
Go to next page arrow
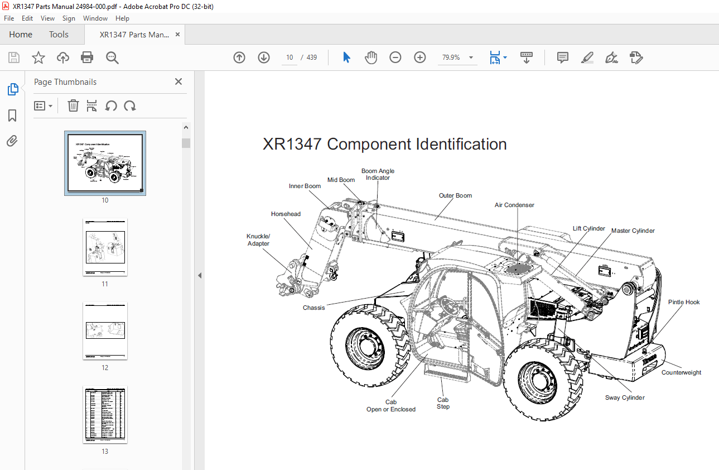264,57
